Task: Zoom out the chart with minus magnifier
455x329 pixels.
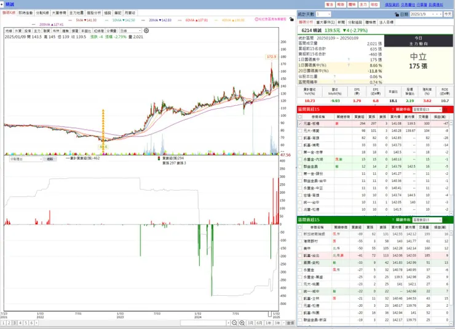Action: (x=234, y=323)
